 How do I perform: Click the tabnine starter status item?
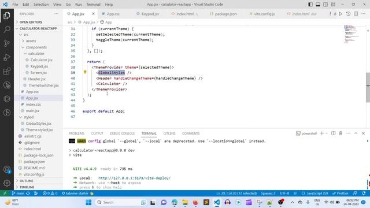click(77, 194)
